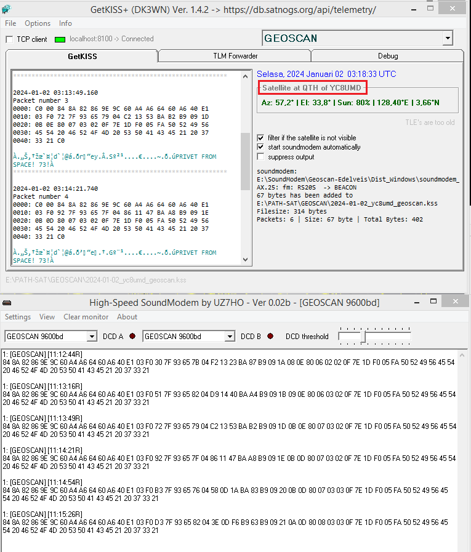Adjust the DCD threshold slider
The width and height of the screenshot is (471, 552).
click(x=363, y=337)
